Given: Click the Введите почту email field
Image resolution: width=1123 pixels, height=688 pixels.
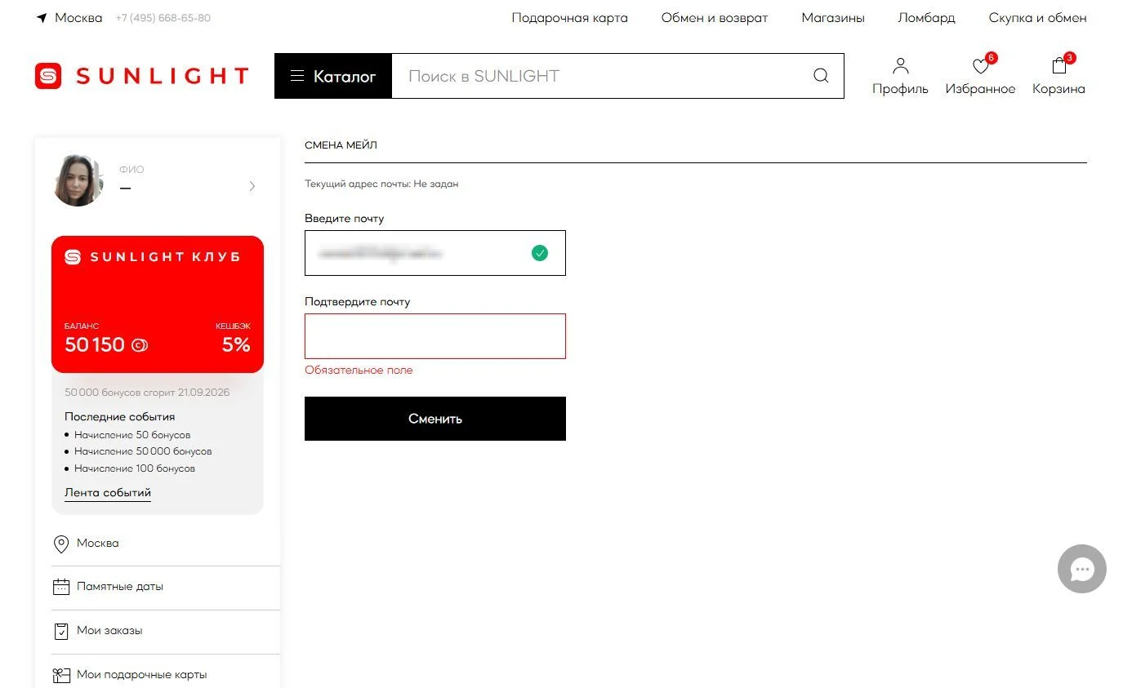Looking at the screenshot, I should click(x=435, y=253).
